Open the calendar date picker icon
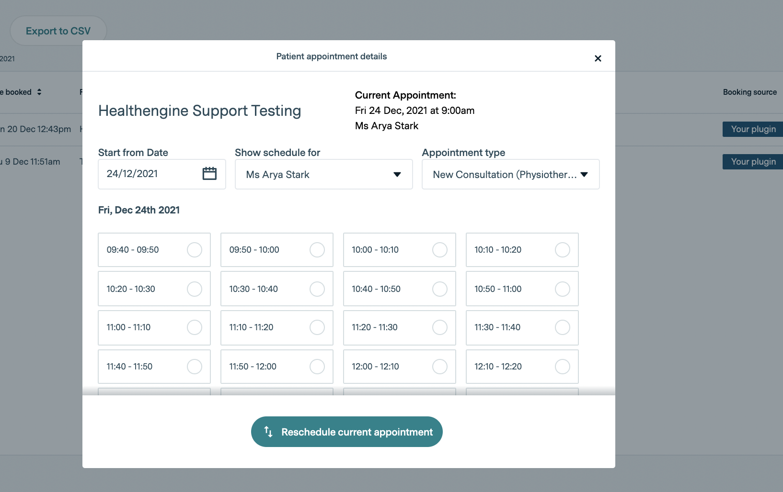The width and height of the screenshot is (783, 492). tap(209, 174)
